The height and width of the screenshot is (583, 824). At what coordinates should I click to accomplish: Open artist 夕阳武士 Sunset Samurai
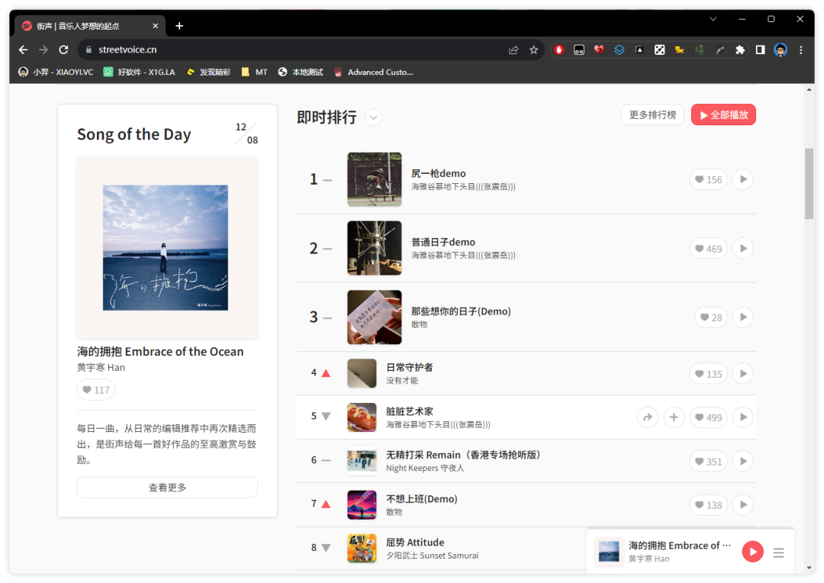tap(433, 556)
